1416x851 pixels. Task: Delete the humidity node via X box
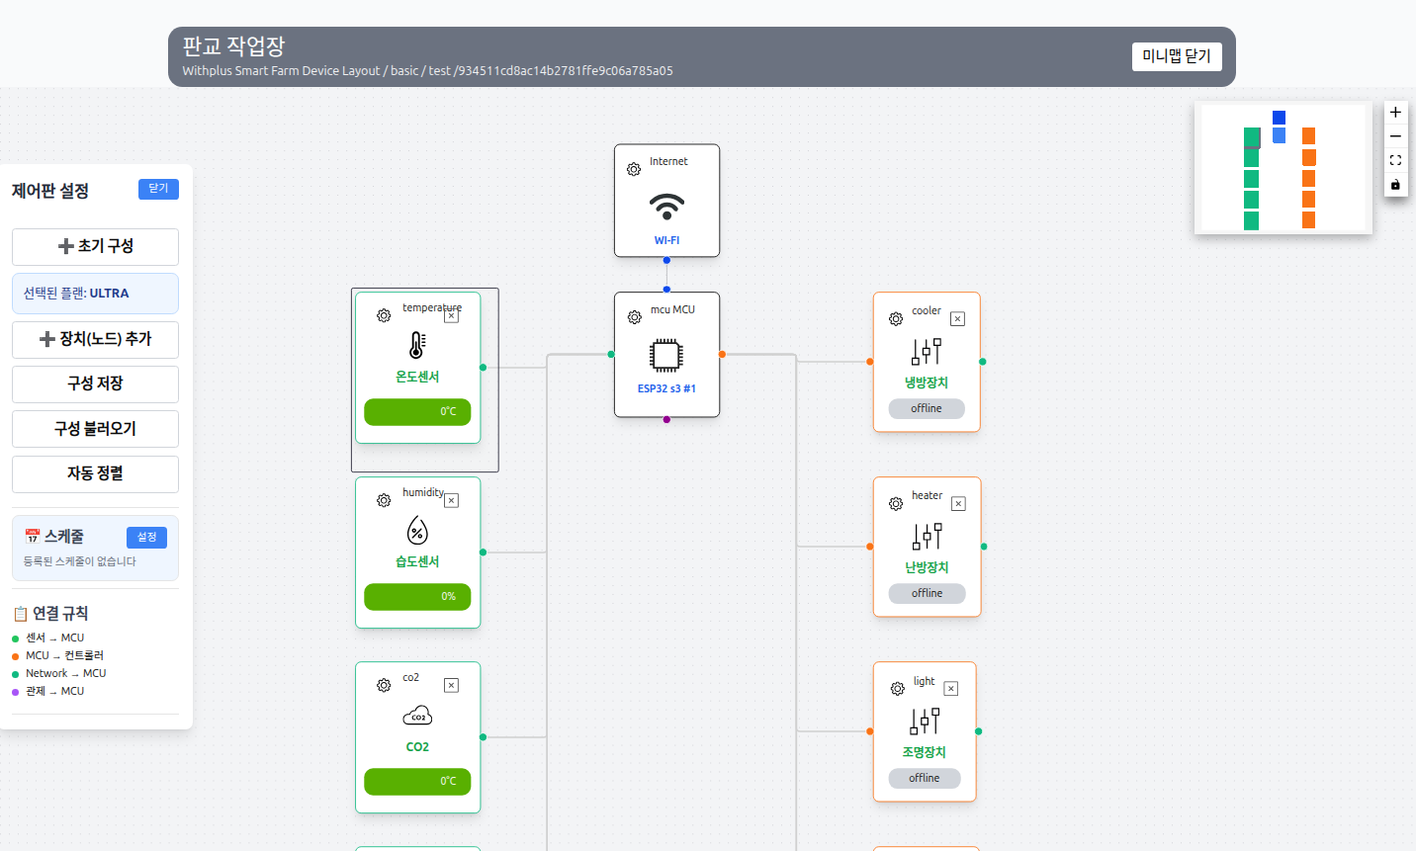pyautogui.click(x=452, y=501)
